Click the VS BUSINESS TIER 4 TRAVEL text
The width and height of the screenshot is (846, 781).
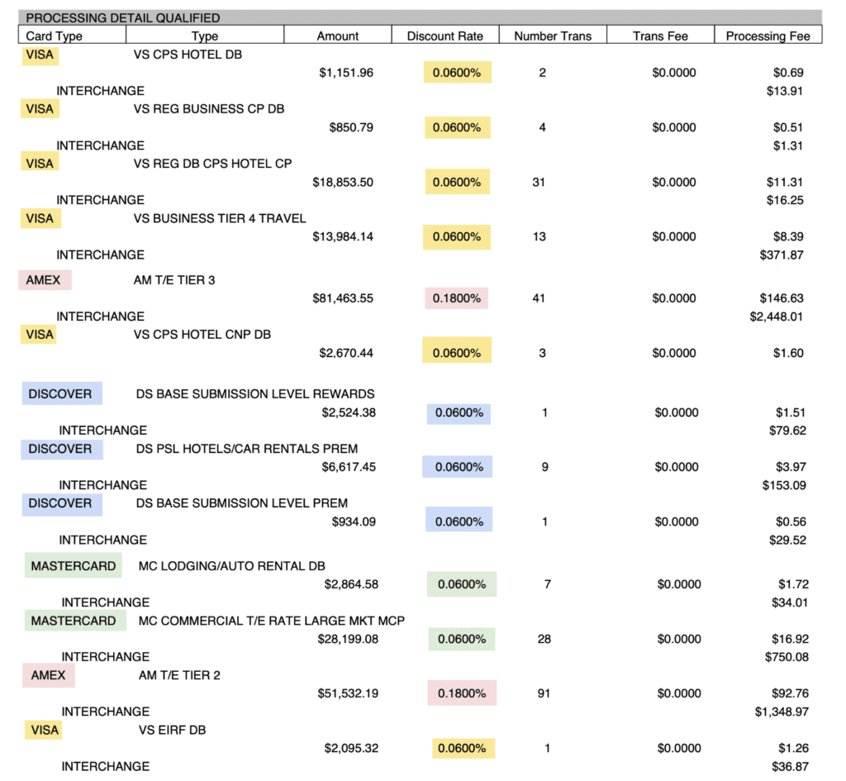click(220, 218)
